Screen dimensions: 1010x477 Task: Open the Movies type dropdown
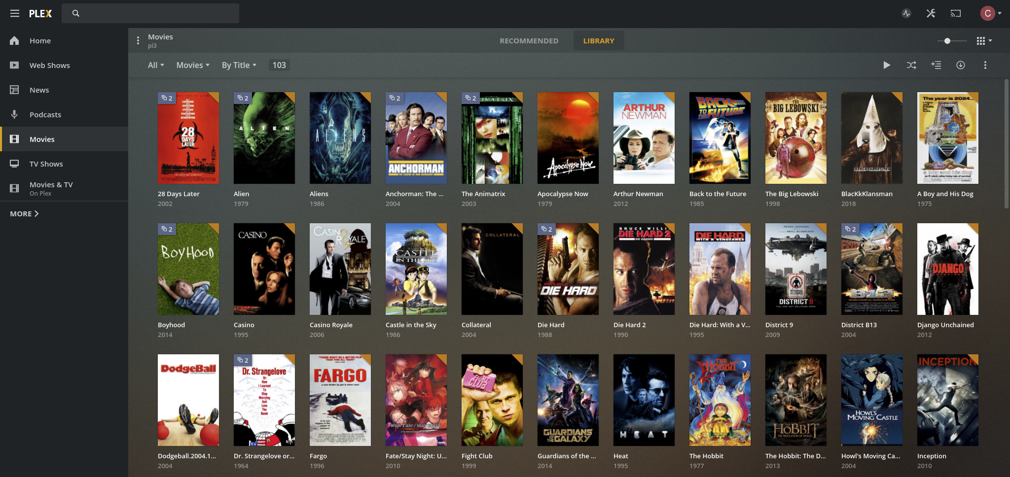[x=193, y=65]
